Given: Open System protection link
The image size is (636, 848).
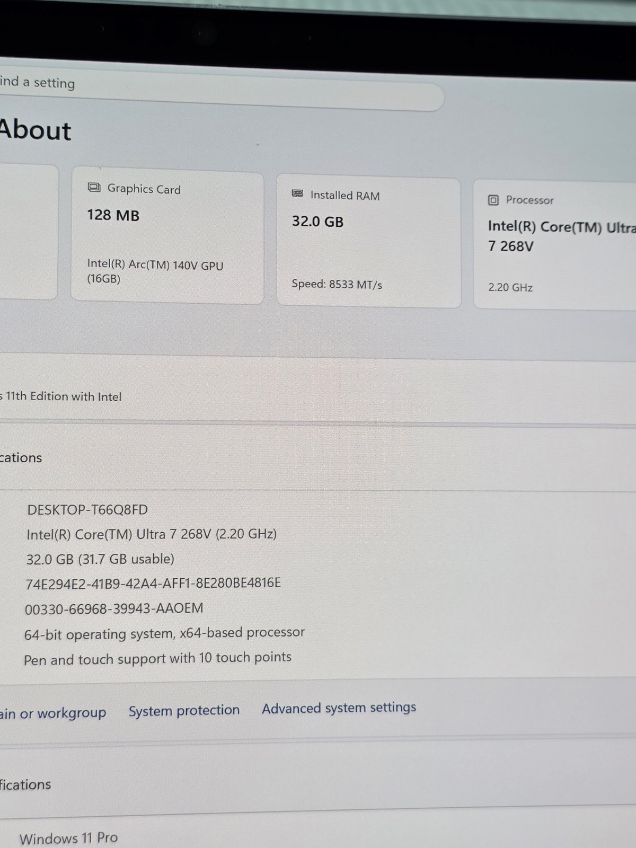Looking at the screenshot, I should tap(184, 710).
